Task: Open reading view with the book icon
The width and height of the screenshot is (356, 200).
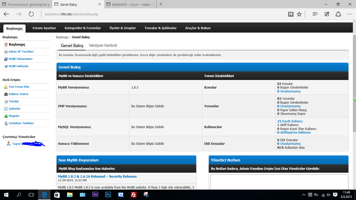Action: (x=291, y=14)
